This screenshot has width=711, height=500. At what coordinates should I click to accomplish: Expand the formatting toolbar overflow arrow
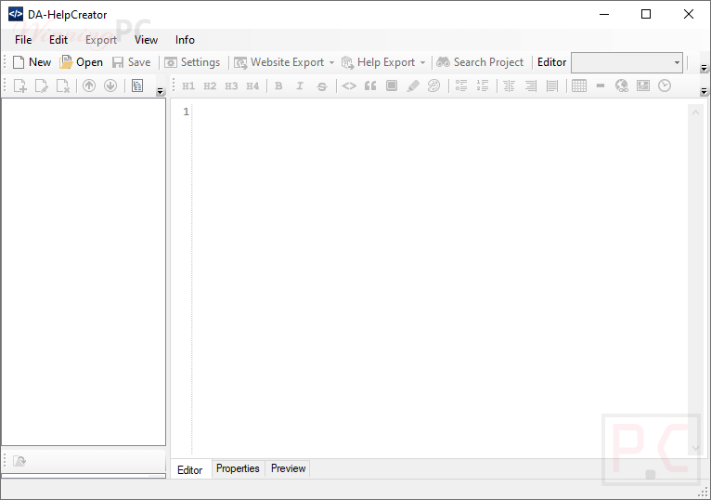point(704,91)
